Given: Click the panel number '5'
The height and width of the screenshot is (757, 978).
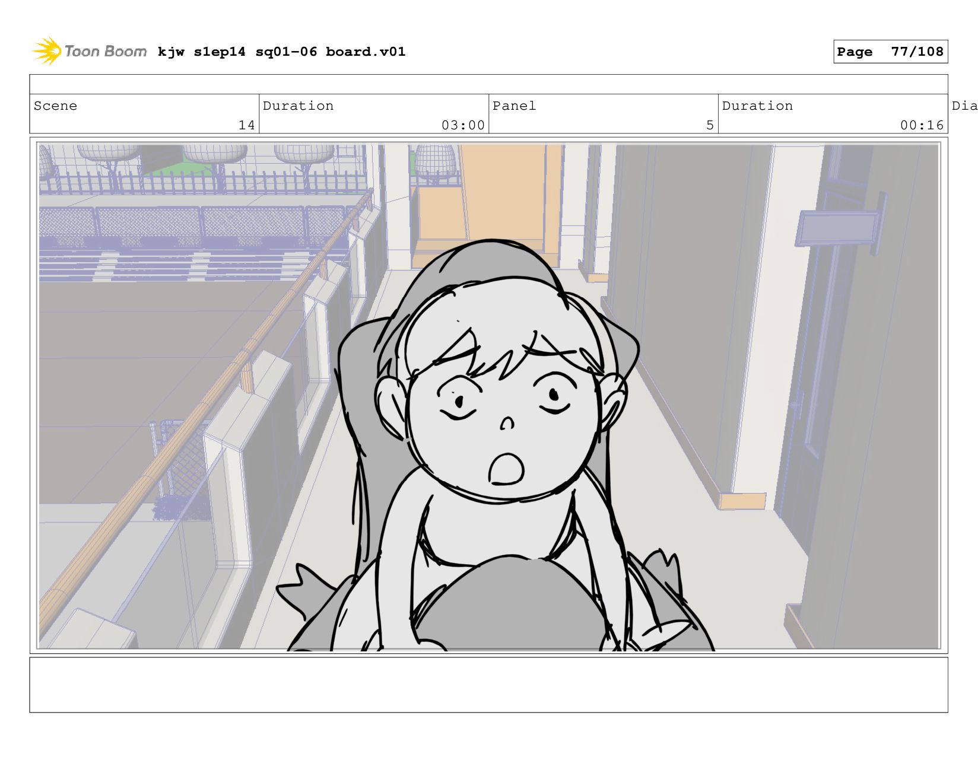Looking at the screenshot, I should pyautogui.click(x=710, y=125).
